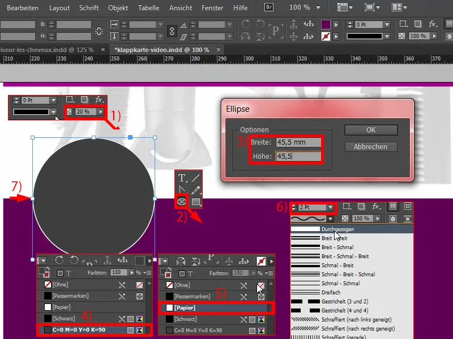Screen dimensions: 453x339
Task: Select the Rectangle tool in the tool inset
Action: (196, 202)
